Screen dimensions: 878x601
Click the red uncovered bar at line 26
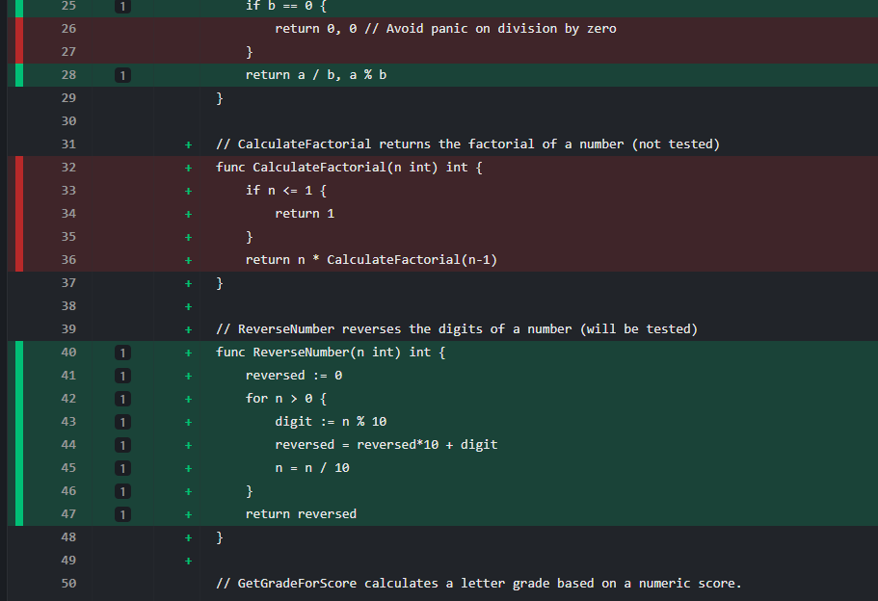coord(19,29)
